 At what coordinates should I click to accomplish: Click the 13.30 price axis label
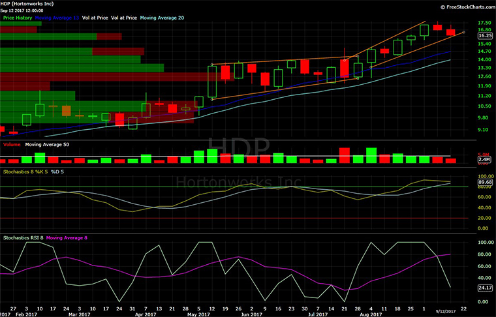(485, 68)
